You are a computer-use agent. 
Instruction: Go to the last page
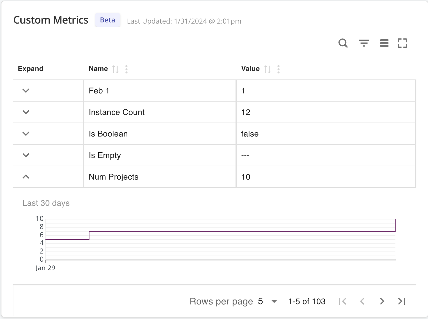pos(402,301)
